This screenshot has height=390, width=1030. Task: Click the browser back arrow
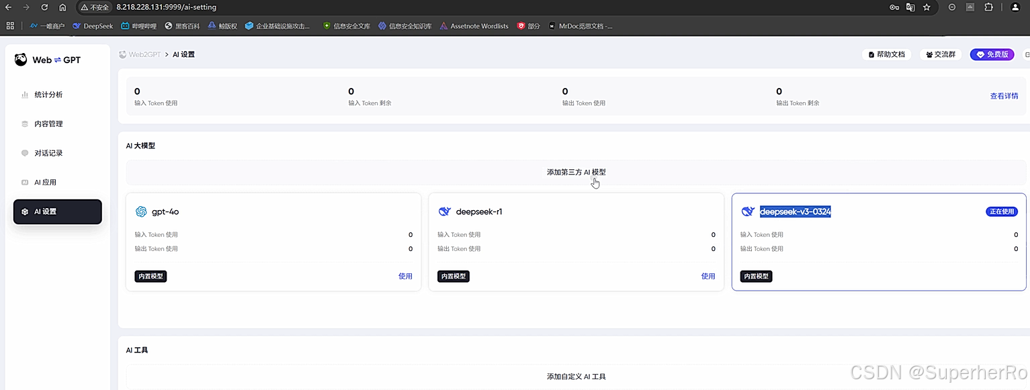tap(8, 7)
